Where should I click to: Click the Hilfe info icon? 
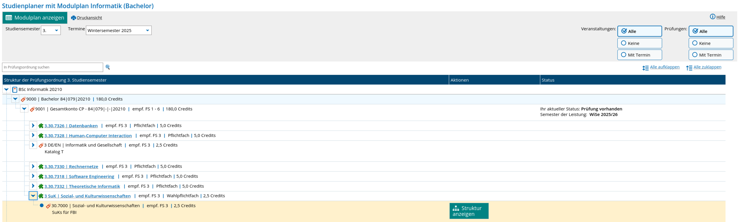click(712, 17)
